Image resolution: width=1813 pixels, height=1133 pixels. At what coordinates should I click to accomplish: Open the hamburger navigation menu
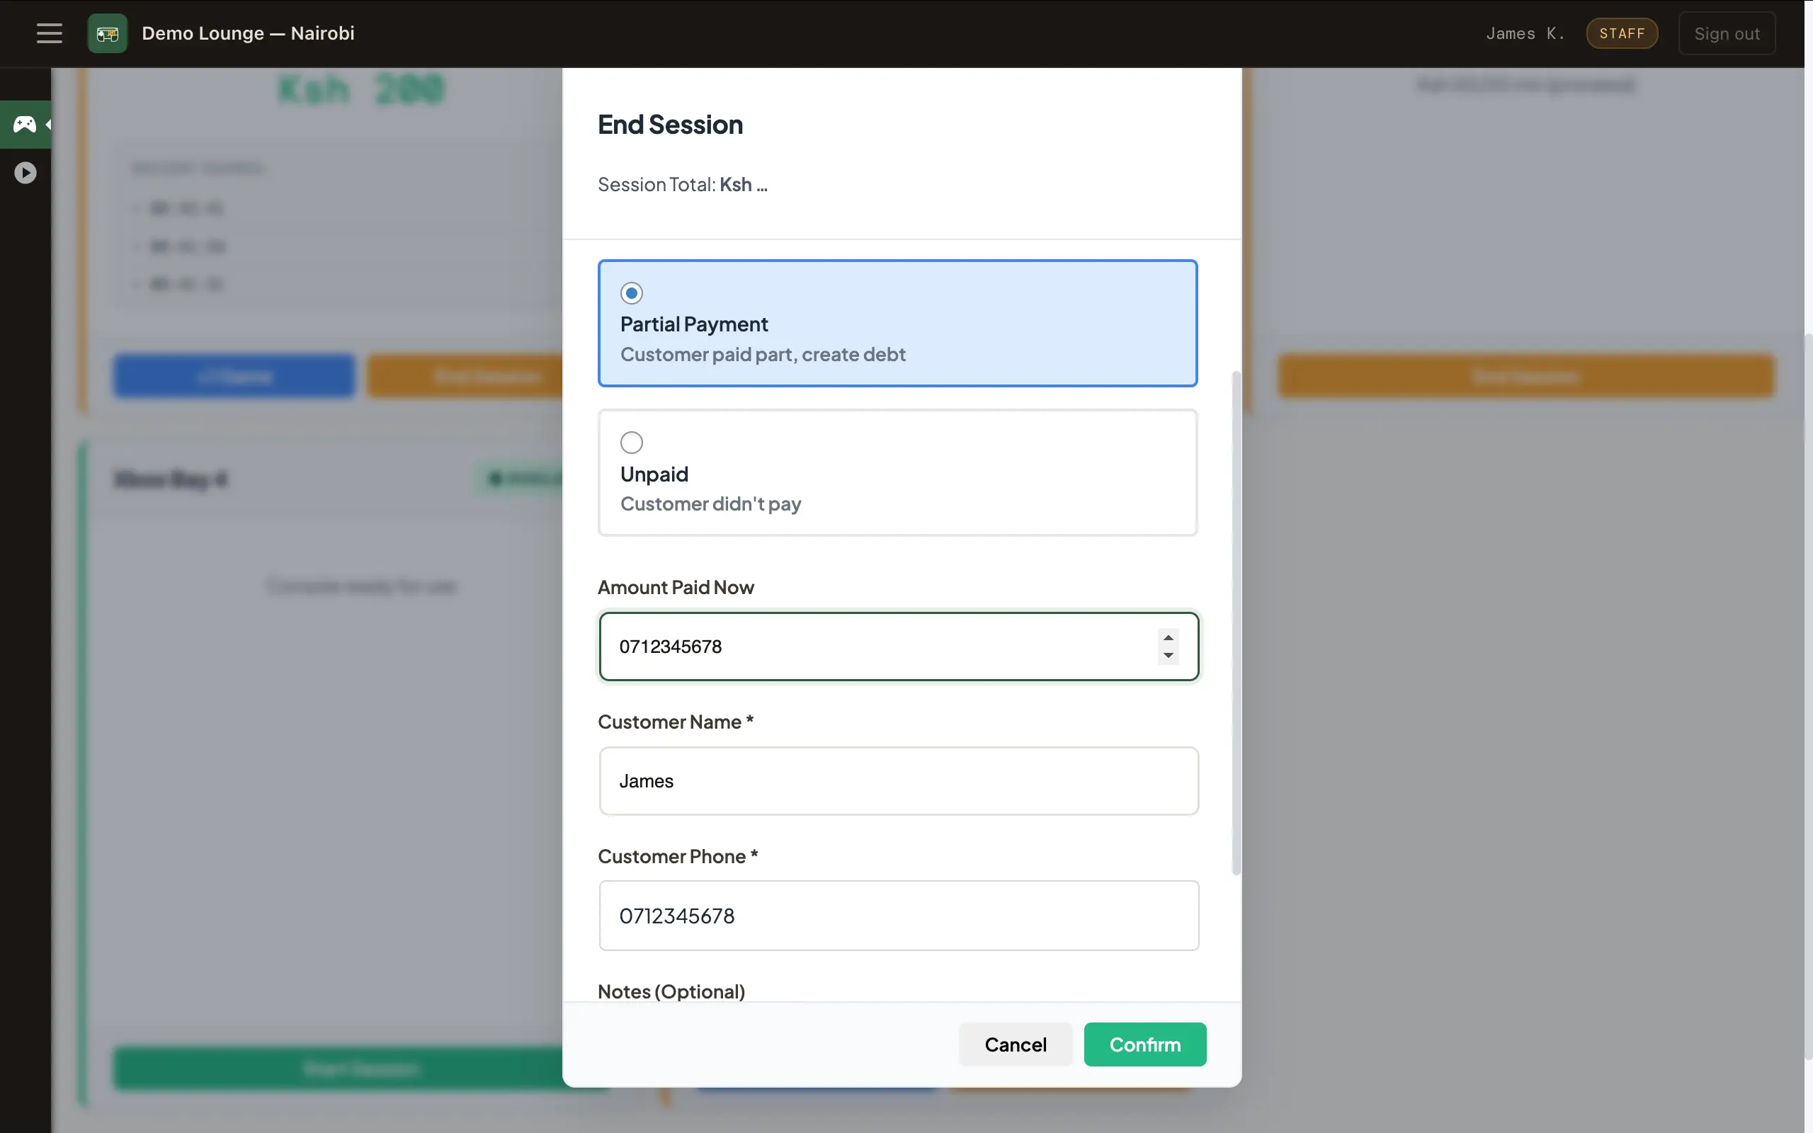49,33
